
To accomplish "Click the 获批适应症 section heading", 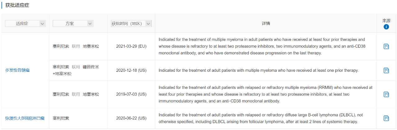I will 17,5.
